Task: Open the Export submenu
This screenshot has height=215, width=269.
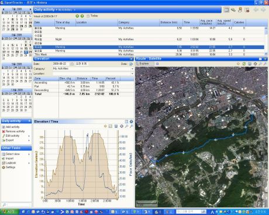Action: click(x=16, y=140)
